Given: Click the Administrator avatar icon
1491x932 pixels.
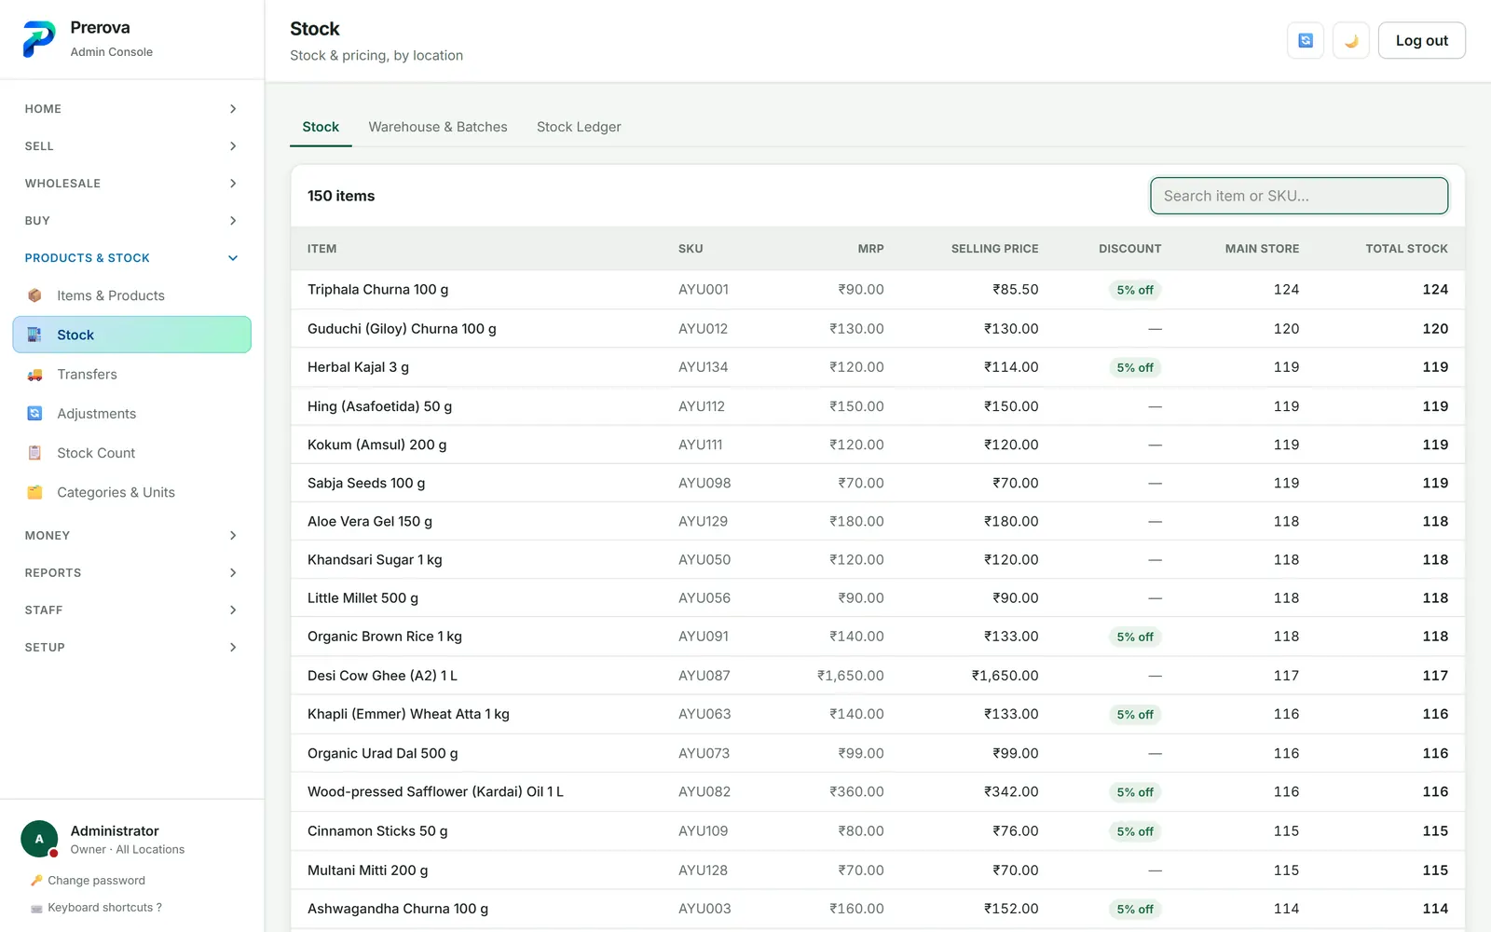Looking at the screenshot, I should pyautogui.click(x=39, y=839).
